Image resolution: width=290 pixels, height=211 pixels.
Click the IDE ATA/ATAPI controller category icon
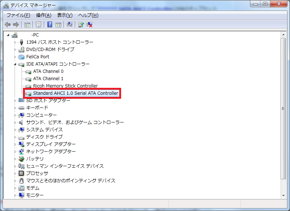[22, 64]
